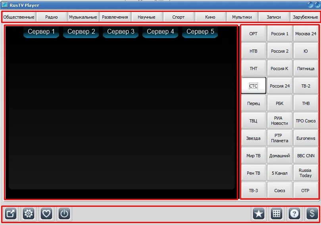The width and height of the screenshot is (321, 225).
Task: Click the dollar sign donate icon
Action: coord(312,214)
